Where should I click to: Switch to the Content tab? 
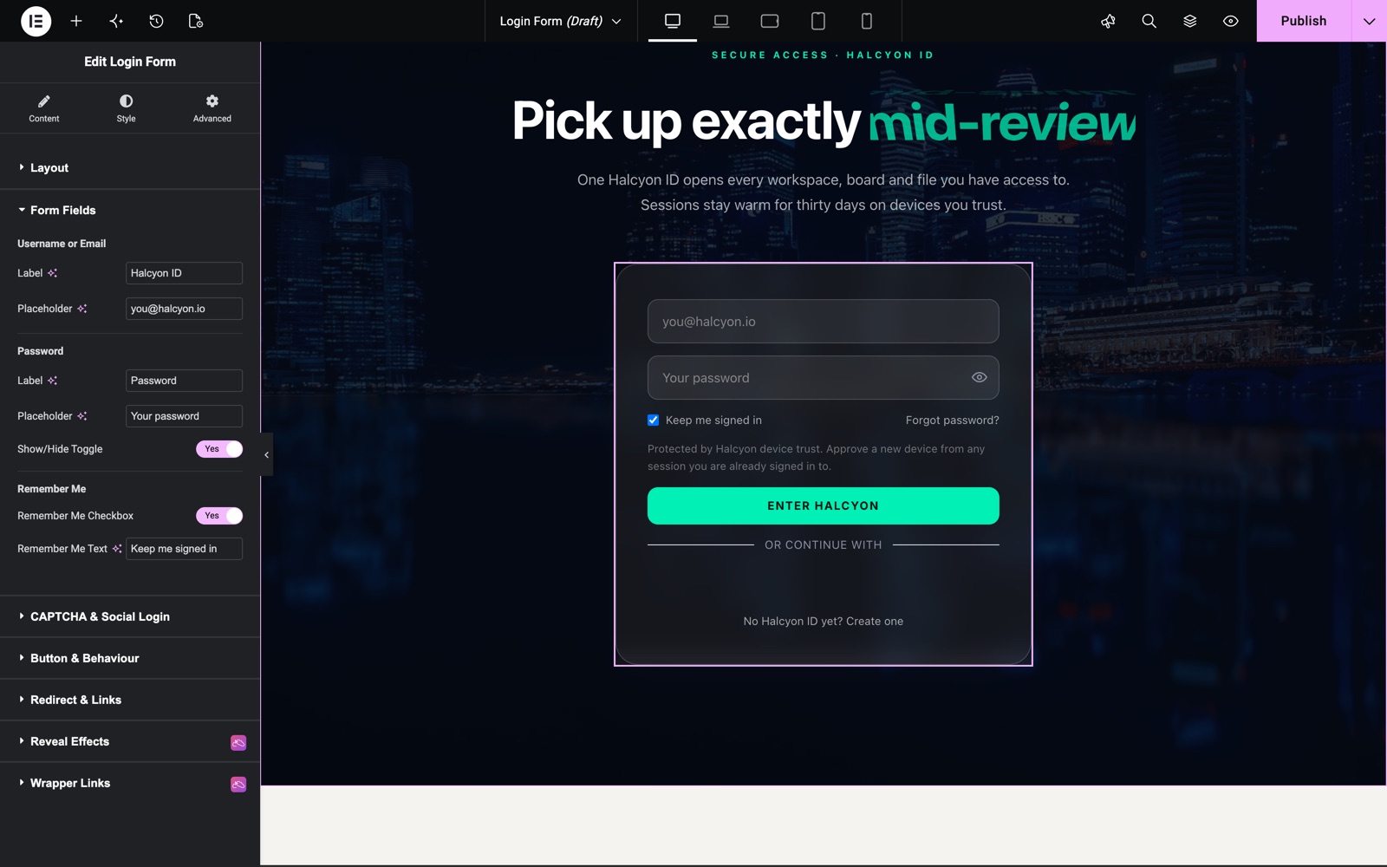tap(44, 108)
